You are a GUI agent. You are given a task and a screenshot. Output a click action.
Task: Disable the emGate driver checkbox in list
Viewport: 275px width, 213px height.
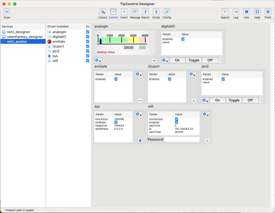click(88, 41)
